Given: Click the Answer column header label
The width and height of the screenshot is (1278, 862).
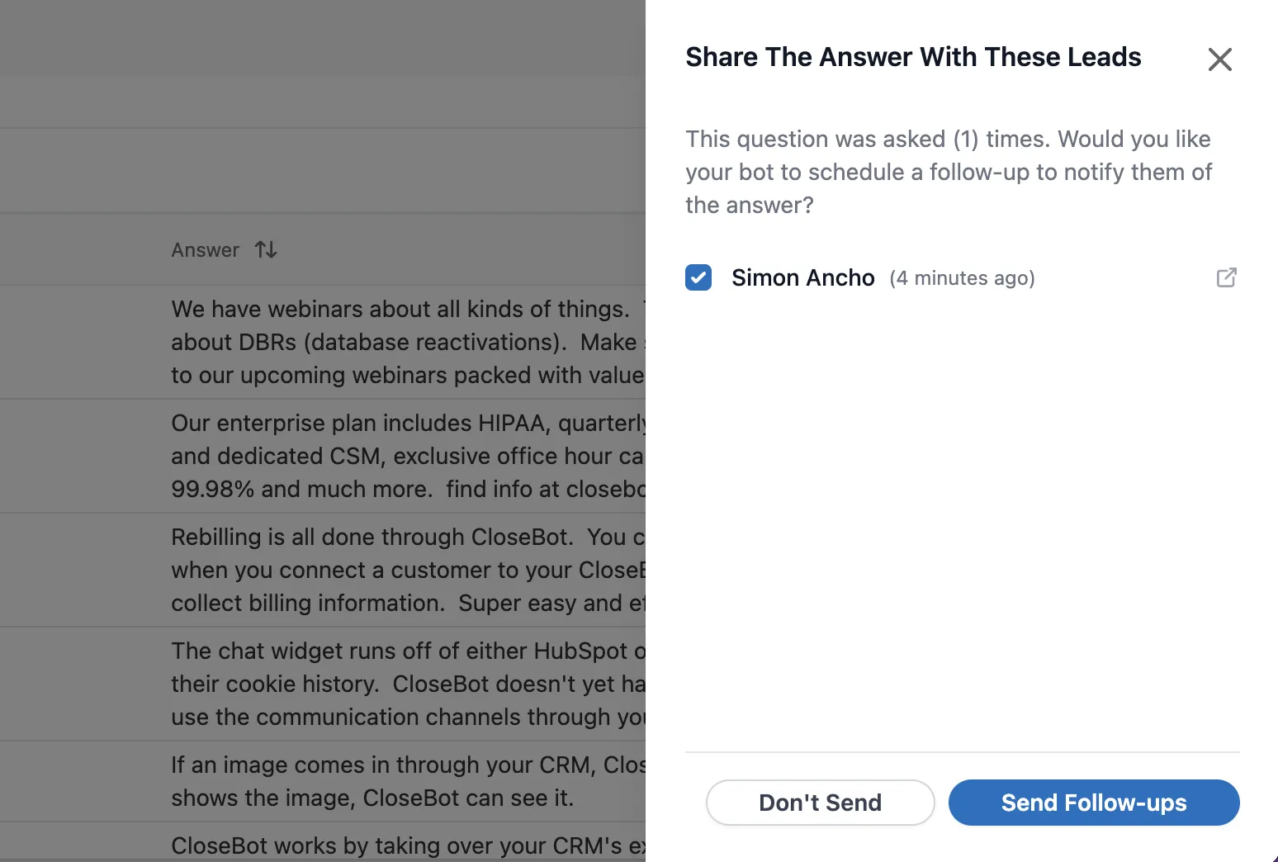Looking at the screenshot, I should coord(205,250).
